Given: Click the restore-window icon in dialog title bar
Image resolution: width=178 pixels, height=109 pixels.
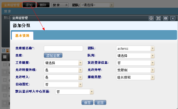Looking at the screenshot, I should click(166, 18).
